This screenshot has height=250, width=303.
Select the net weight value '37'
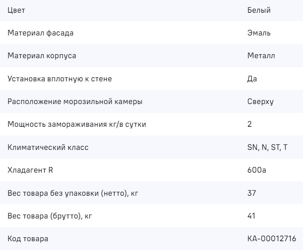click(x=252, y=194)
